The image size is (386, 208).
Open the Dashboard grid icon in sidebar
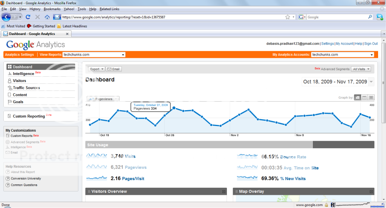click(x=9, y=67)
